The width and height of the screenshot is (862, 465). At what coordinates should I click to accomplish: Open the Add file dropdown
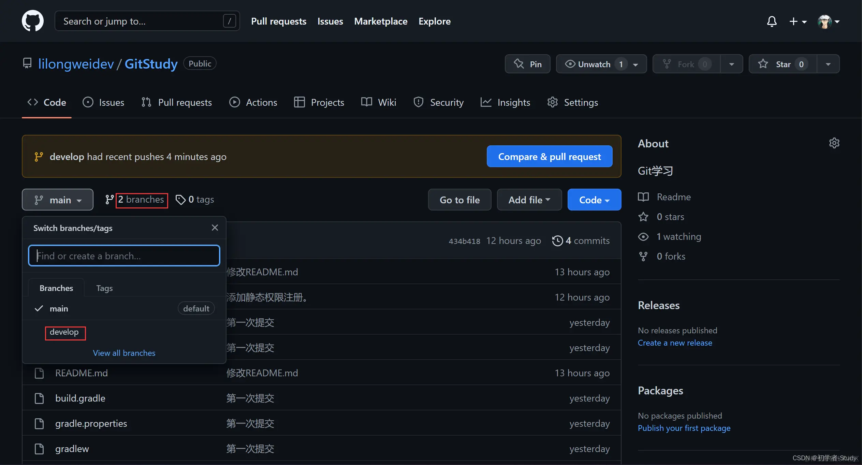[529, 200]
